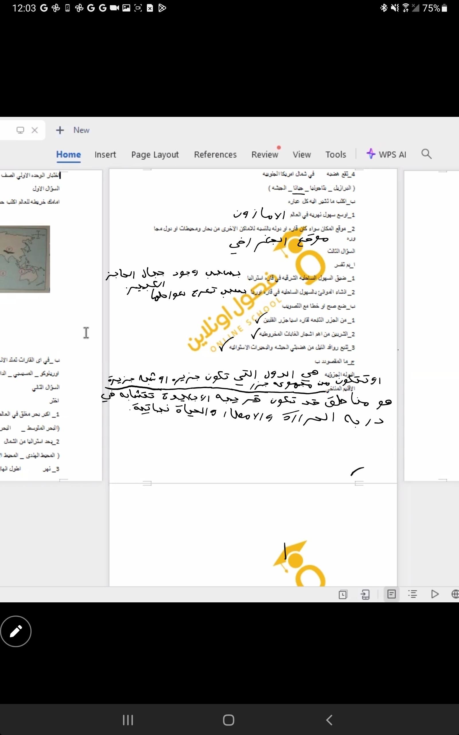Click the monitor icon on the document tab
Image resolution: width=459 pixels, height=735 pixels.
point(20,130)
